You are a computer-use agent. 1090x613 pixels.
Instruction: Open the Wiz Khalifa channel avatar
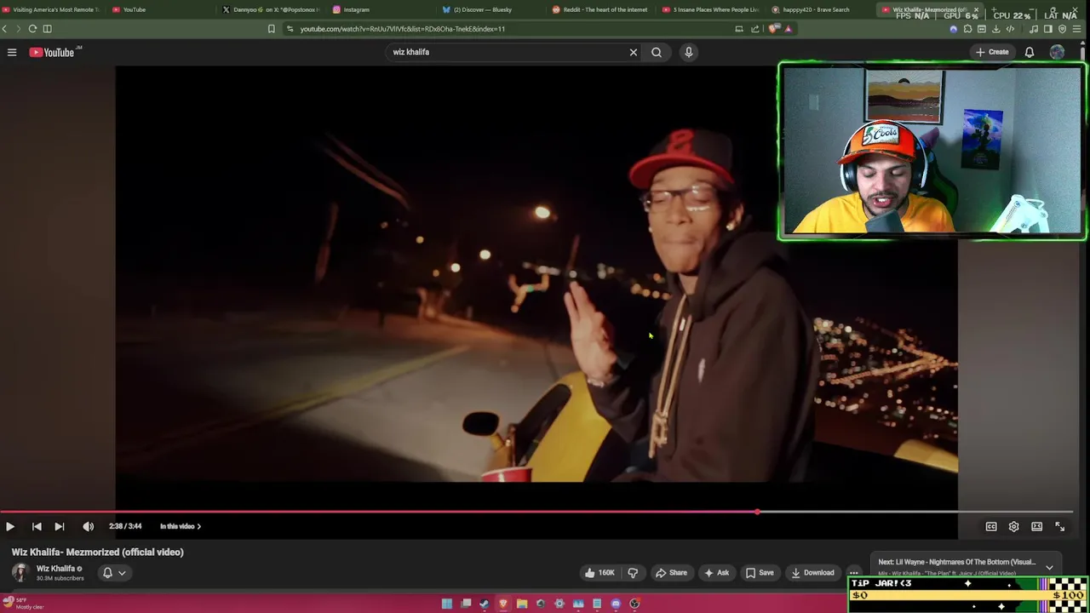point(20,572)
